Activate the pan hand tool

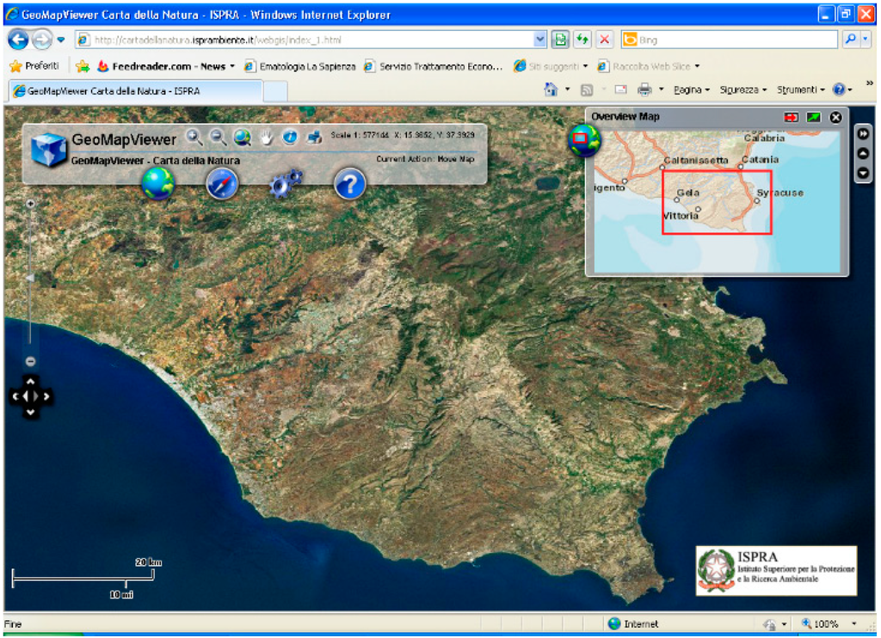click(267, 138)
